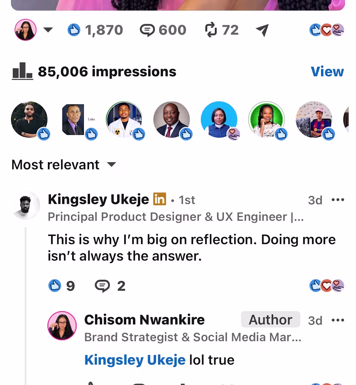Image resolution: width=356 pixels, height=385 pixels.
Task: Send the post via the paper plane icon
Action: (262, 30)
